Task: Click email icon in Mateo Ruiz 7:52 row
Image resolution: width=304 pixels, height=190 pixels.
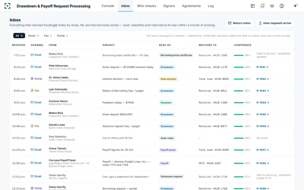Action: click(32, 55)
